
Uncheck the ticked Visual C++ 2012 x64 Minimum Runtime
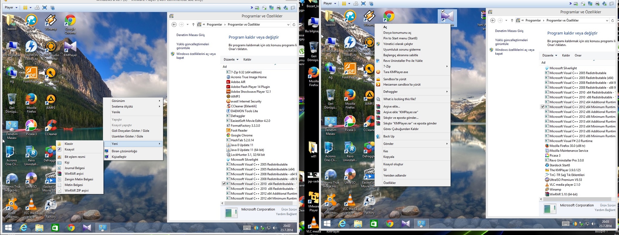click(x=543, y=107)
